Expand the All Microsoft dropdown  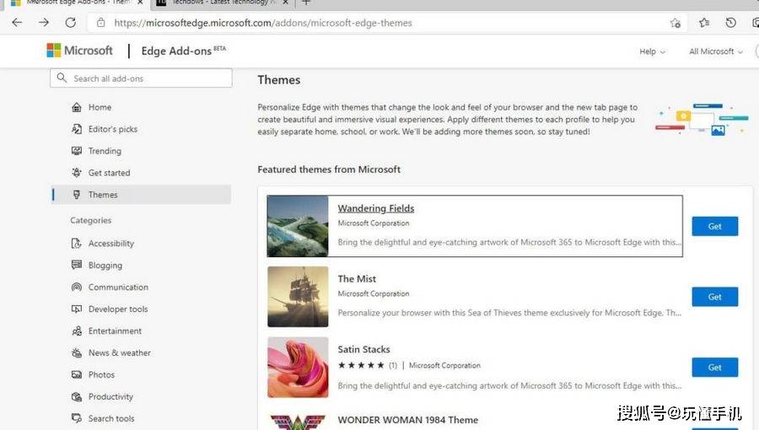point(716,51)
